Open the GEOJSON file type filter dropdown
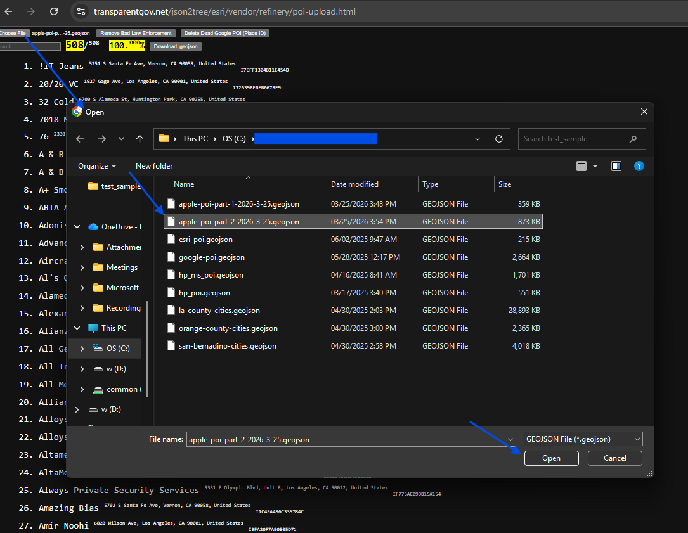This screenshot has height=533, width=688. 583,439
